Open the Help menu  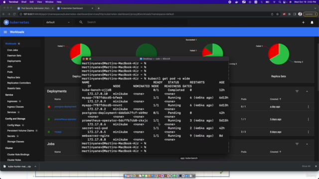pyautogui.click(x=59, y=2)
